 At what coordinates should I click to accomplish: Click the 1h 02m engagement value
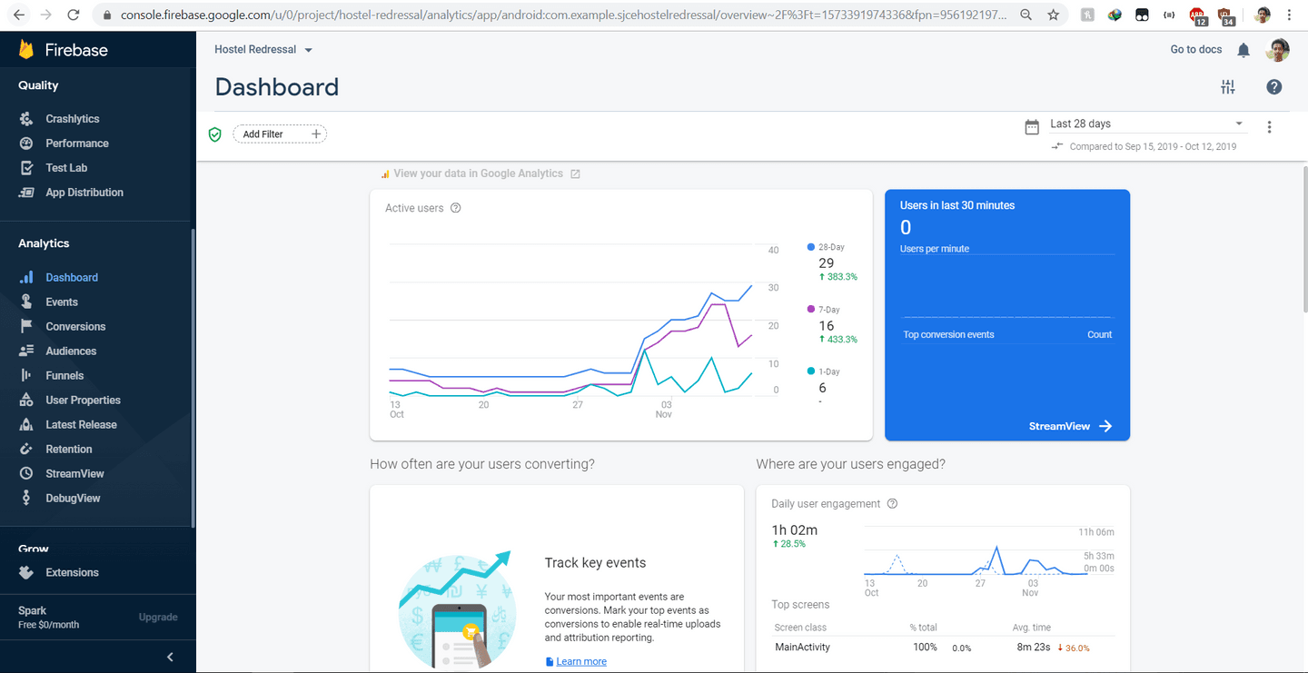pyautogui.click(x=795, y=530)
